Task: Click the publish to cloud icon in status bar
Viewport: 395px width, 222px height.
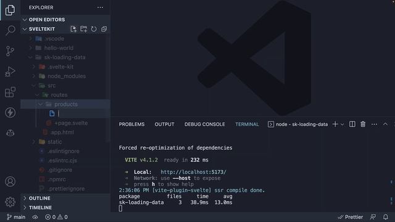Action: coord(35,217)
